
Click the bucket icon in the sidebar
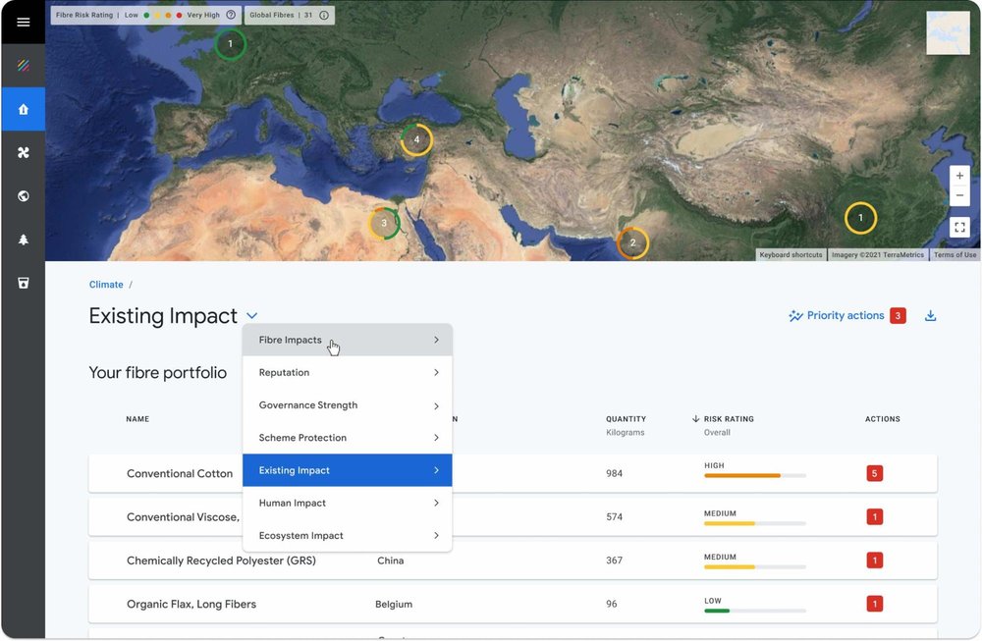[24, 283]
